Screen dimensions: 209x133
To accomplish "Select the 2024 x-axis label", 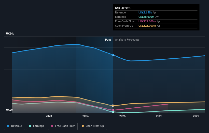I will point(86,116).
